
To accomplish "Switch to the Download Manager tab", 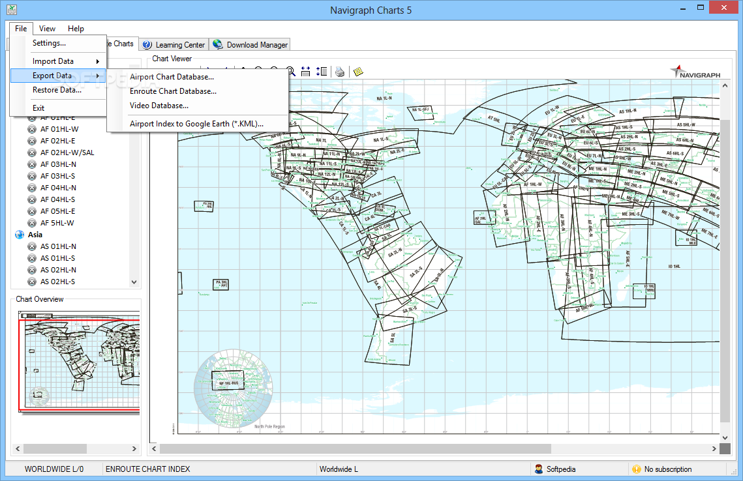I will tap(250, 44).
